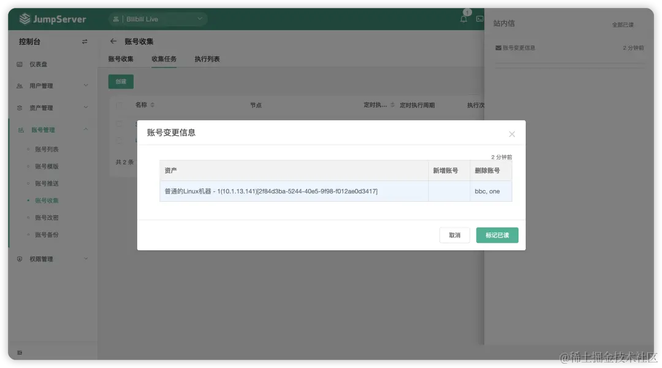Viewport: 662px width, 368px height.
Task: Click the 共 2 条 total count text
Action: [124, 163]
